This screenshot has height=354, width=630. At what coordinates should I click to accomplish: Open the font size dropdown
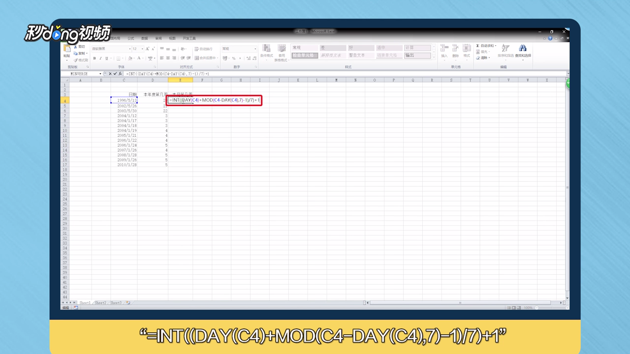[142, 49]
